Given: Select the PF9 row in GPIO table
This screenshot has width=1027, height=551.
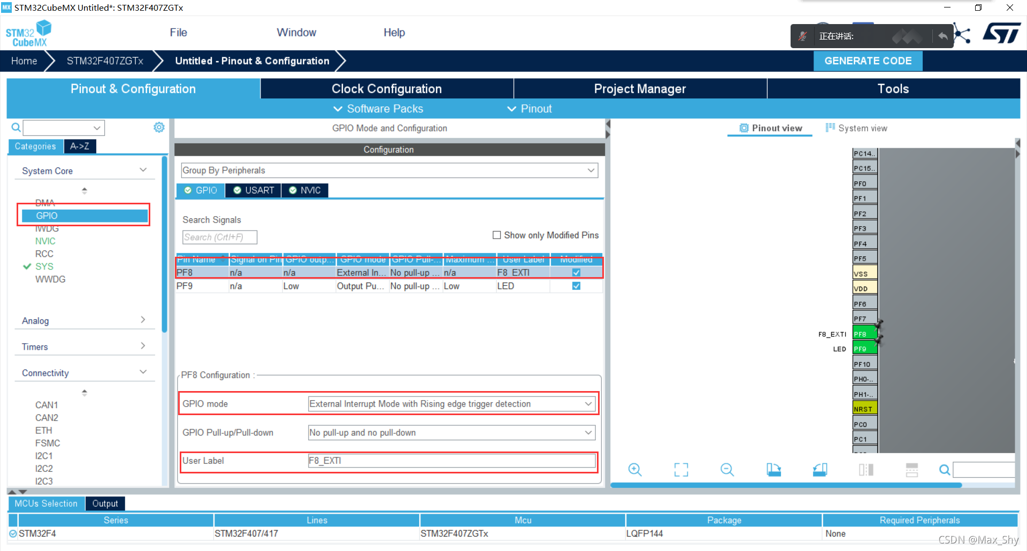Looking at the screenshot, I should 389,286.
